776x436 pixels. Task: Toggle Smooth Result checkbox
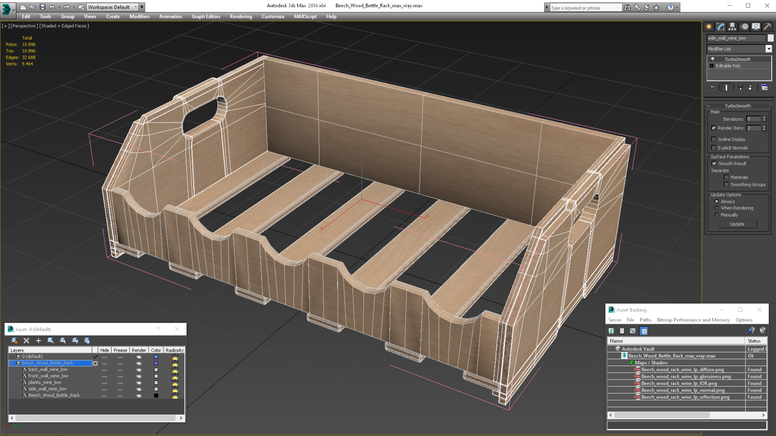(714, 163)
